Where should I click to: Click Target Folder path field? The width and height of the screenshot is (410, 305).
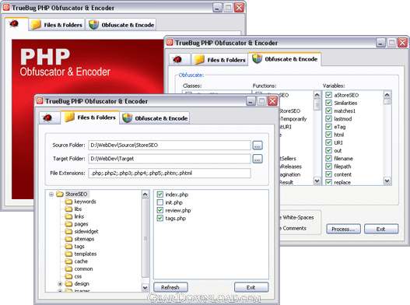pos(170,159)
